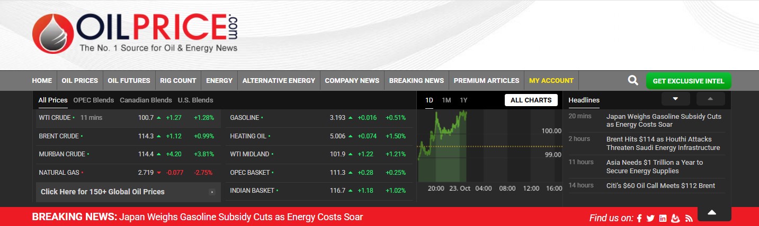Click BRENT CRUDE price 114.3
The width and height of the screenshot is (759, 226).
[x=146, y=136]
